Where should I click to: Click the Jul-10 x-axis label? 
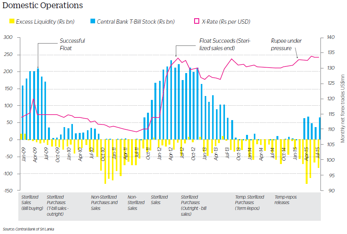(x=91, y=153)
